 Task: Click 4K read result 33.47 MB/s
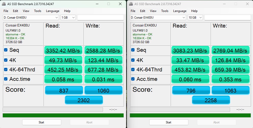coord(190,60)
